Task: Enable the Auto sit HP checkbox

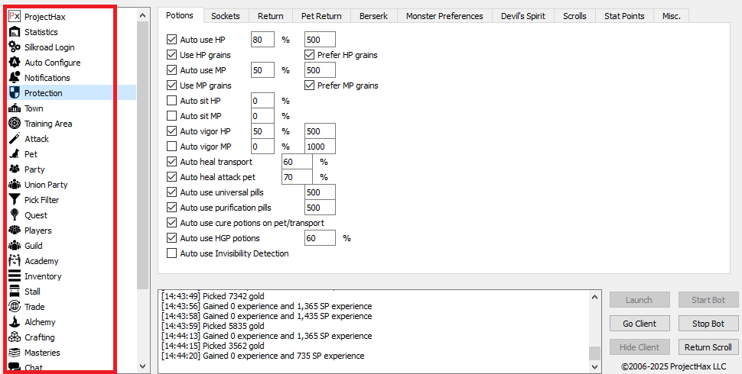Action: coord(172,101)
